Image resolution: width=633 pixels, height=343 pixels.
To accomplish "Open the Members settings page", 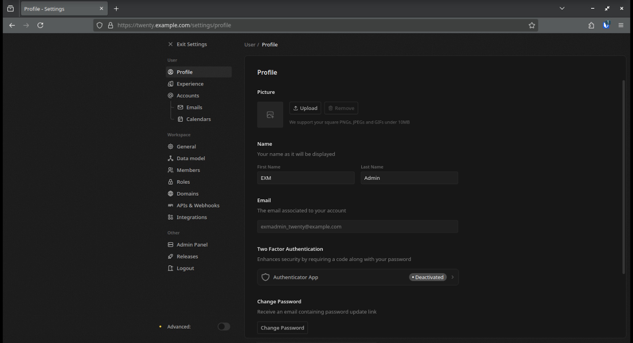I will pos(188,170).
